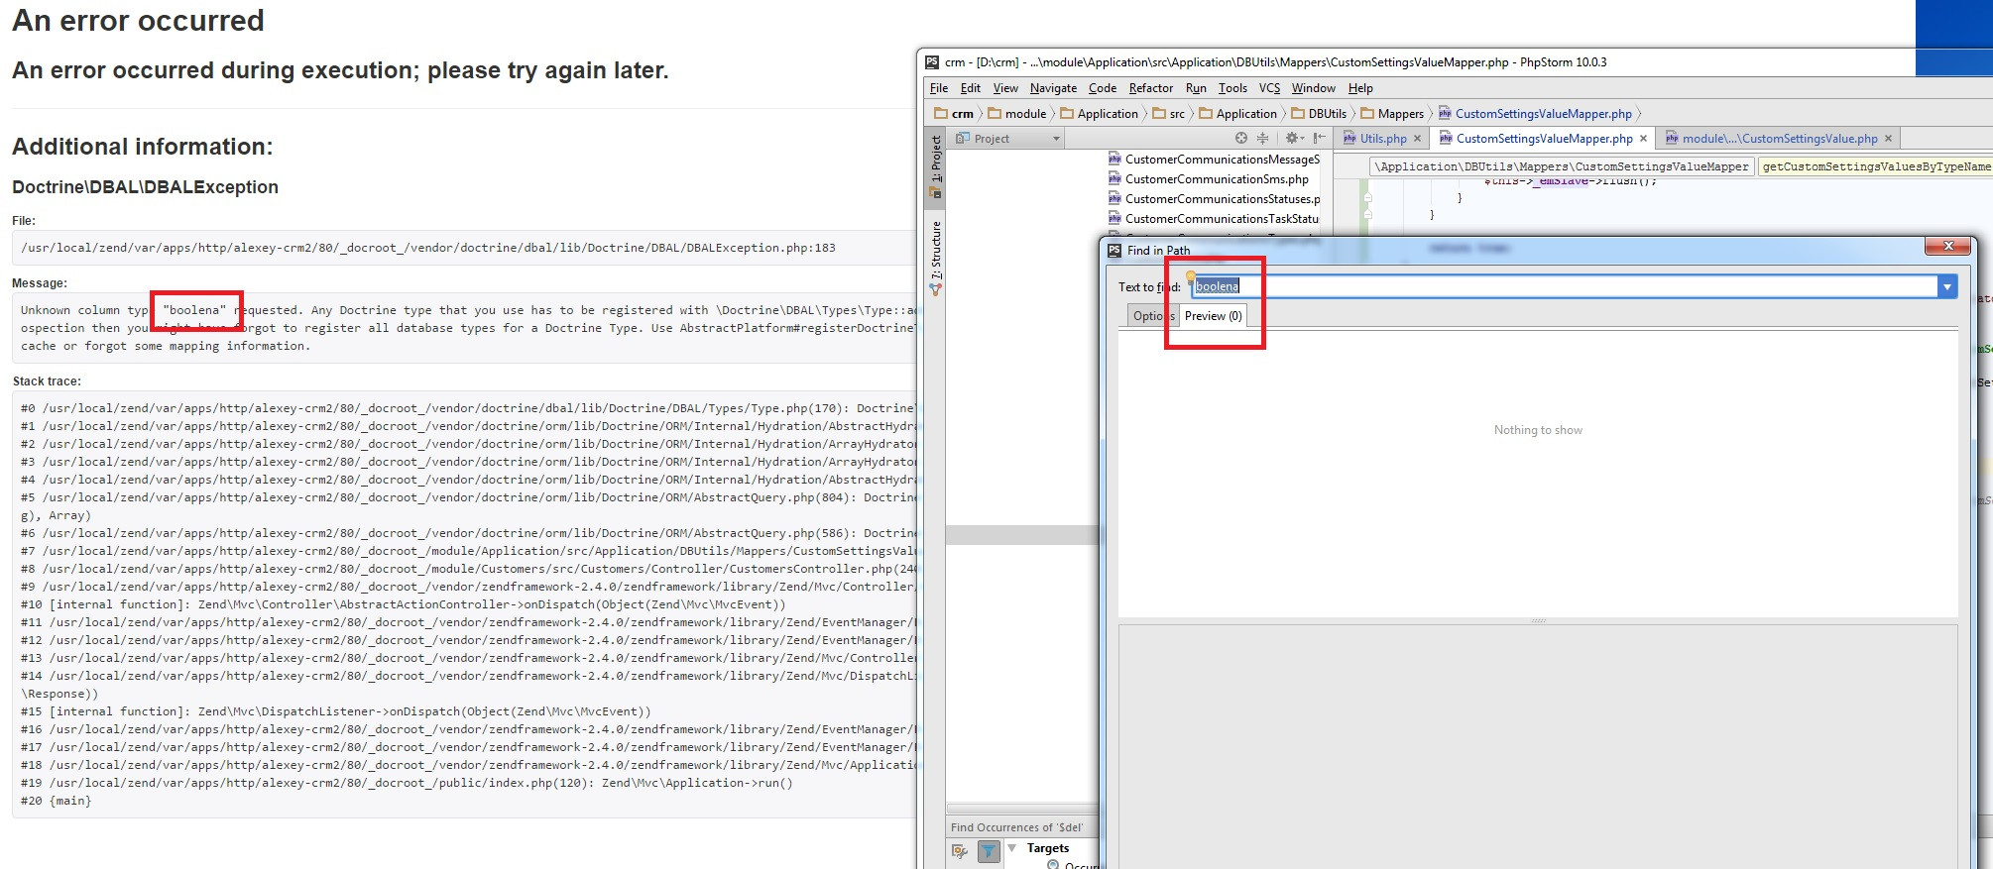
Task: Click the find usages settings wrench icon
Action: [x=960, y=850]
